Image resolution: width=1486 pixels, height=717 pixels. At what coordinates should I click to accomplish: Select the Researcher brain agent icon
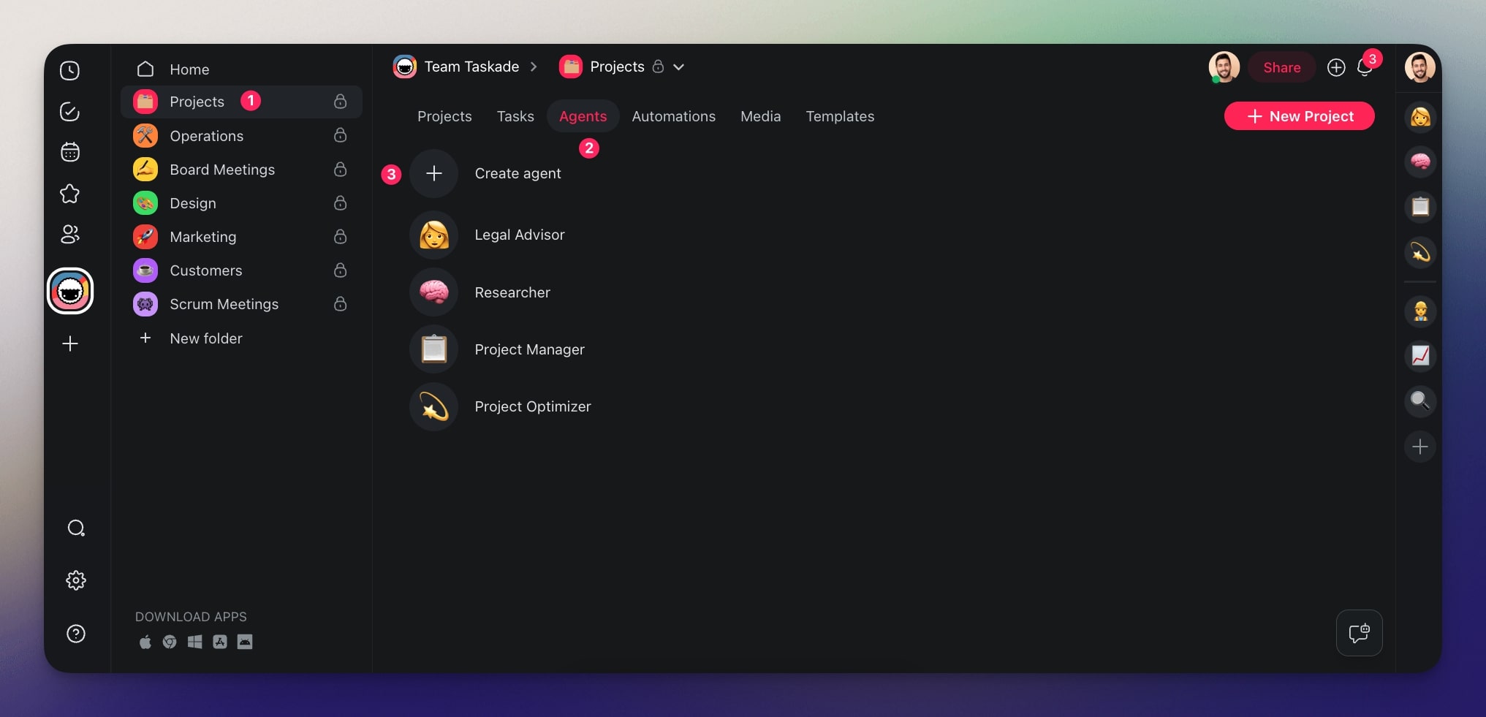click(x=433, y=292)
